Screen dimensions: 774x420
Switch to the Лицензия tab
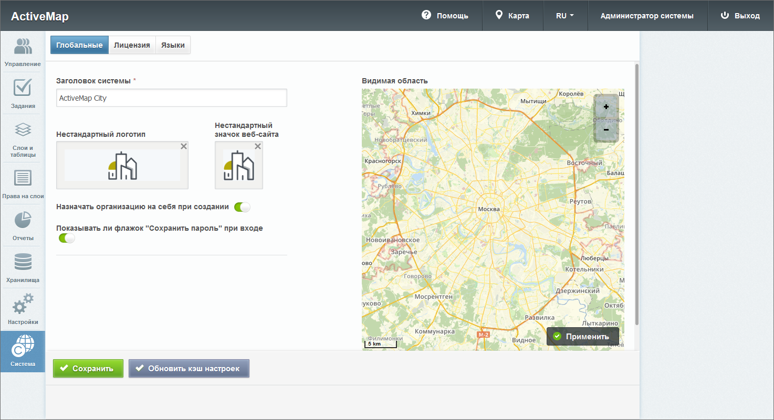[132, 45]
